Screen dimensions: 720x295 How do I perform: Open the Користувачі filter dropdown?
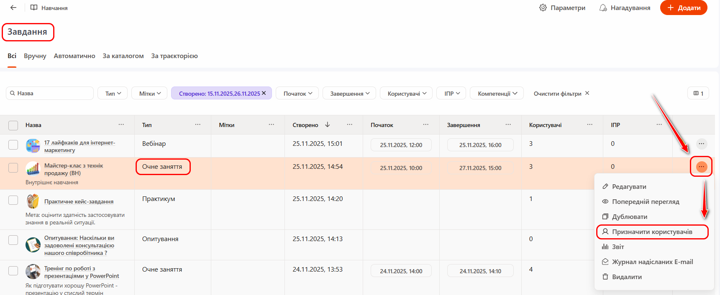click(407, 93)
